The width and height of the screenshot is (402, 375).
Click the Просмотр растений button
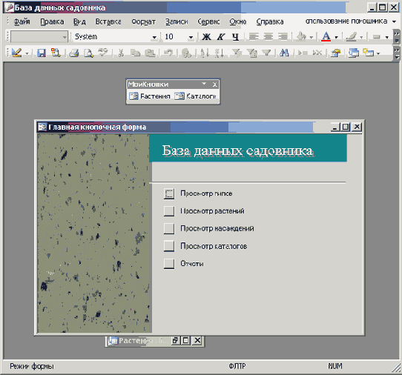(169, 211)
